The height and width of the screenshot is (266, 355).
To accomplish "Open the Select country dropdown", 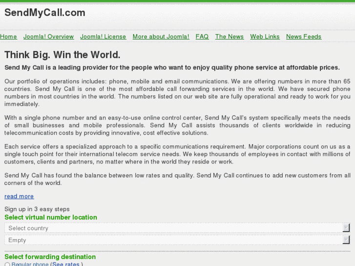I will click(177, 228).
